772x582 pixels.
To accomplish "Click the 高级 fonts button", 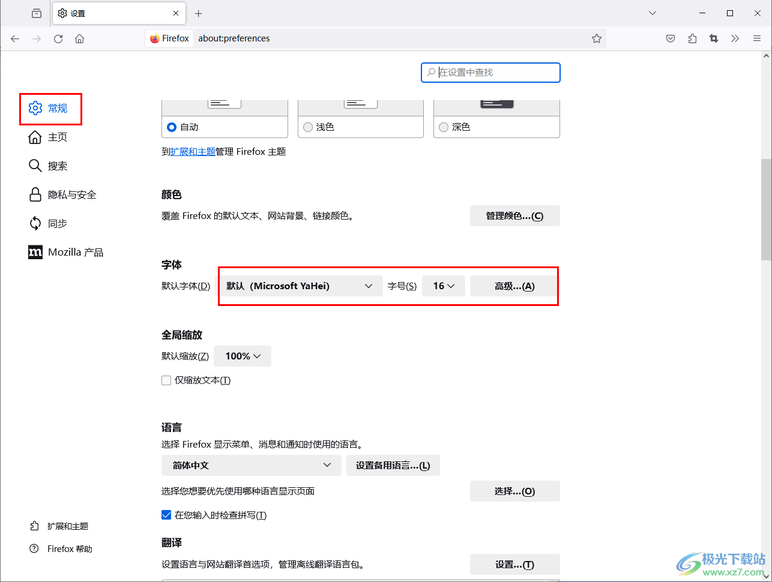I will [x=514, y=286].
